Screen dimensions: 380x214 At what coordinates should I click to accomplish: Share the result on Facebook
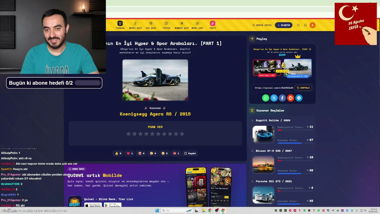pos(282,98)
